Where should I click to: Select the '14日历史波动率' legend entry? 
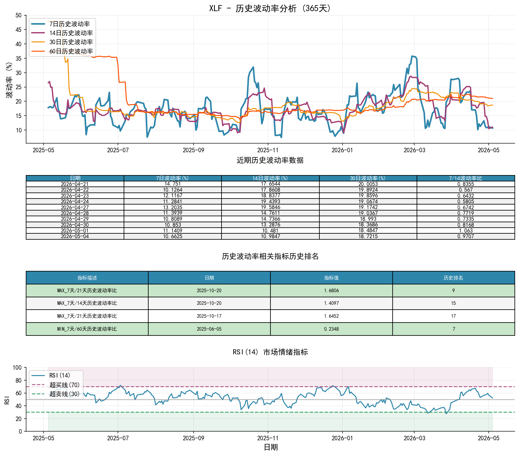pyautogui.click(x=62, y=33)
